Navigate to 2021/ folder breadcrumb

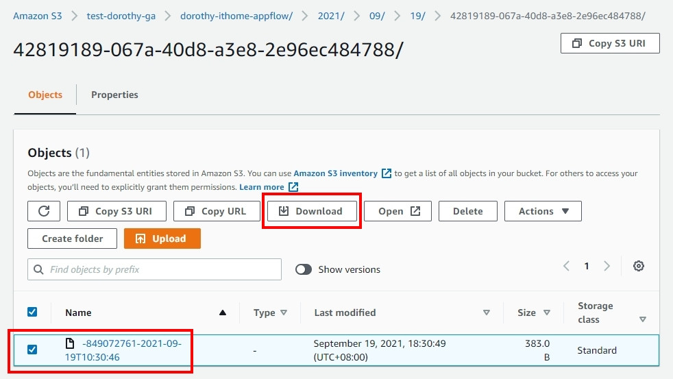point(331,16)
